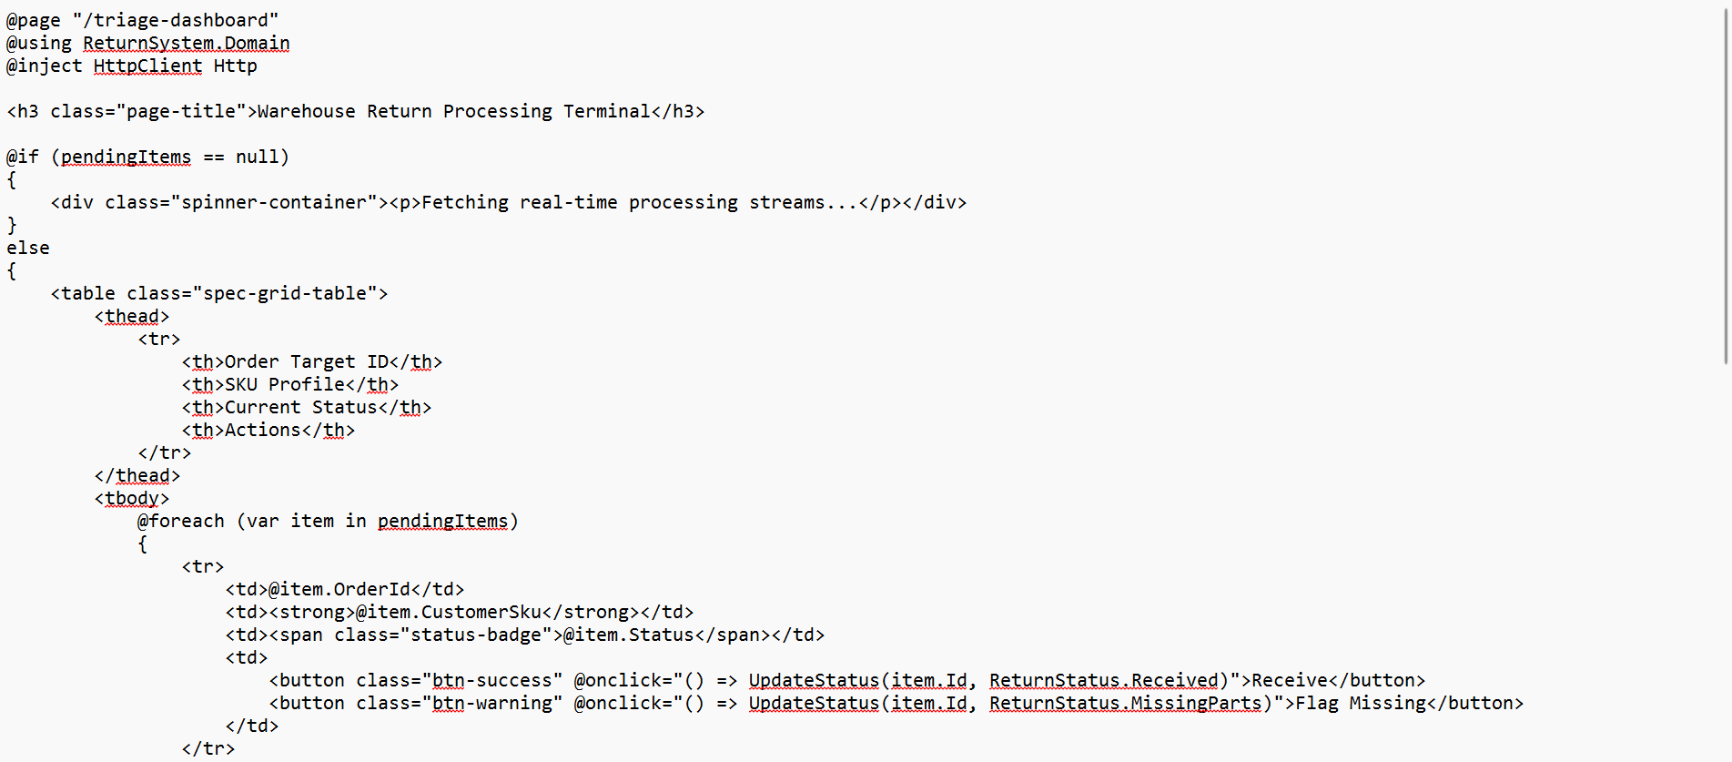Click ReturnStatus.Received in the button line
The width and height of the screenshot is (1732, 762).
1104,680
